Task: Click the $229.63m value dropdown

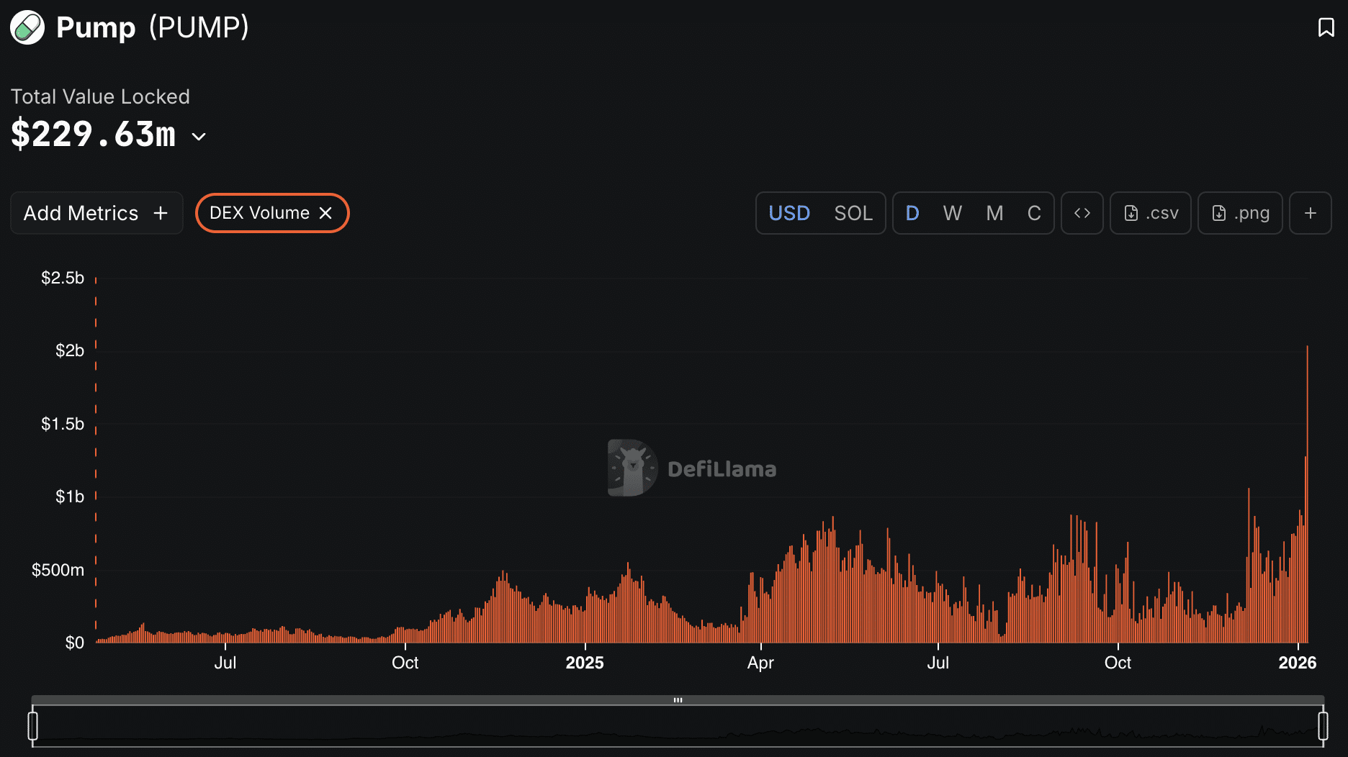Action: coord(94,135)
